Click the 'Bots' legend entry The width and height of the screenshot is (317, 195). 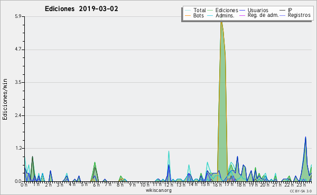pyautogui.click(x=194, y=15)
